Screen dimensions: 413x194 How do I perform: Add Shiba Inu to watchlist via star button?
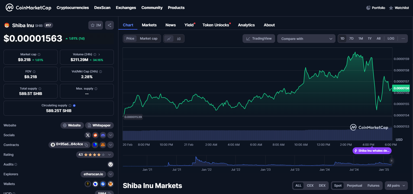96,25
